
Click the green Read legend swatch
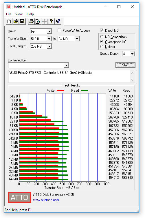(84, 91)
